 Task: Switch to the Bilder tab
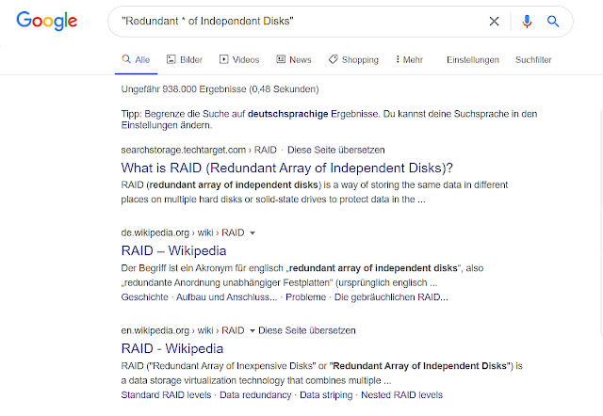185,60
